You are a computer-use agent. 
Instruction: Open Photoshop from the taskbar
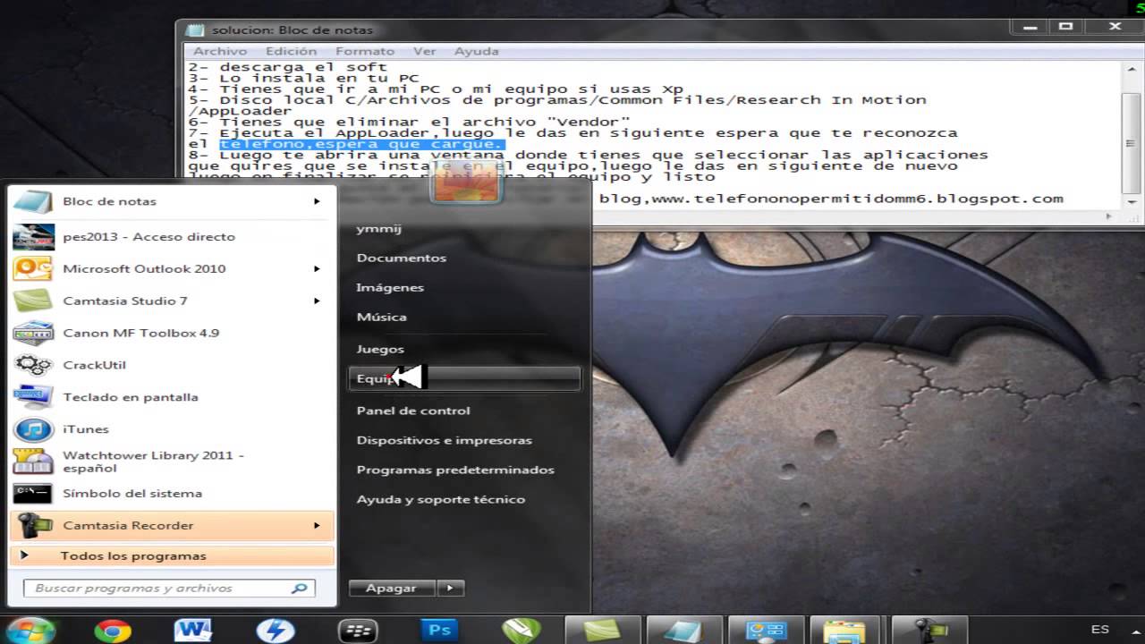tap(439, 631)
